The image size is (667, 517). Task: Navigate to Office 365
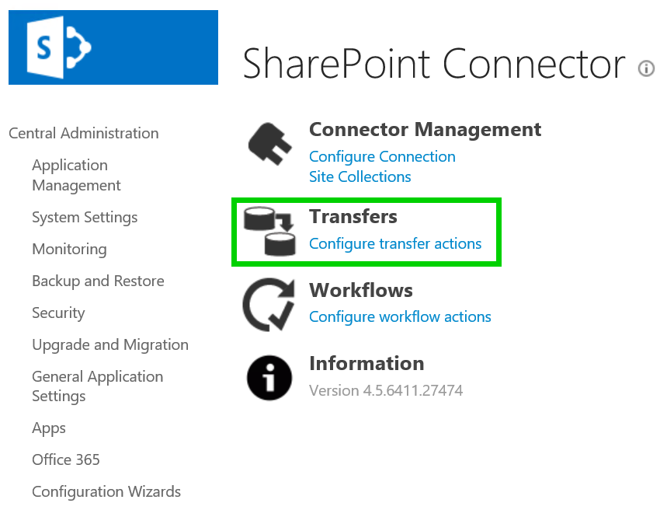(66, 459)
